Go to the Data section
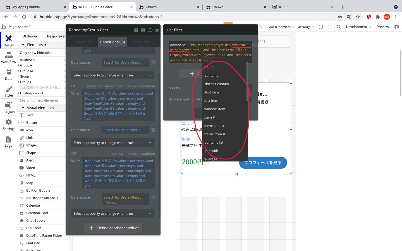This screenshot has width=402, height=251. point(9,74)
